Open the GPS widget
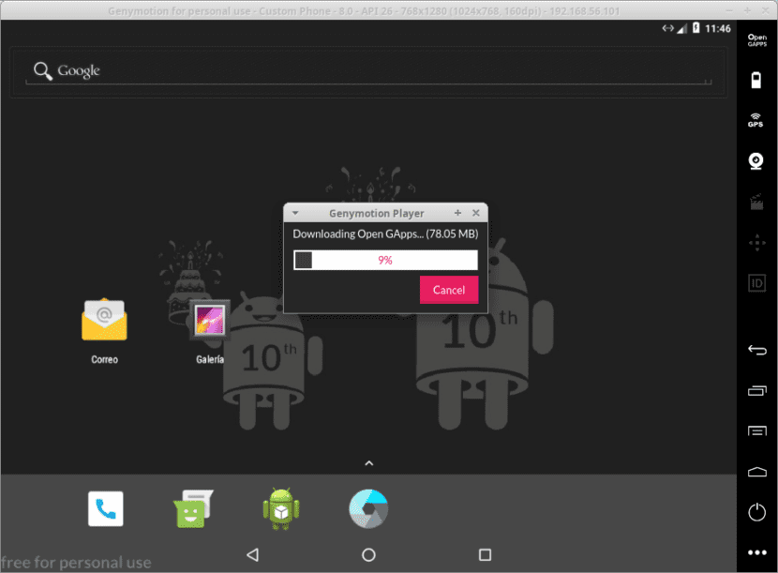The image size is (778, 573). [x=756, y=120]
